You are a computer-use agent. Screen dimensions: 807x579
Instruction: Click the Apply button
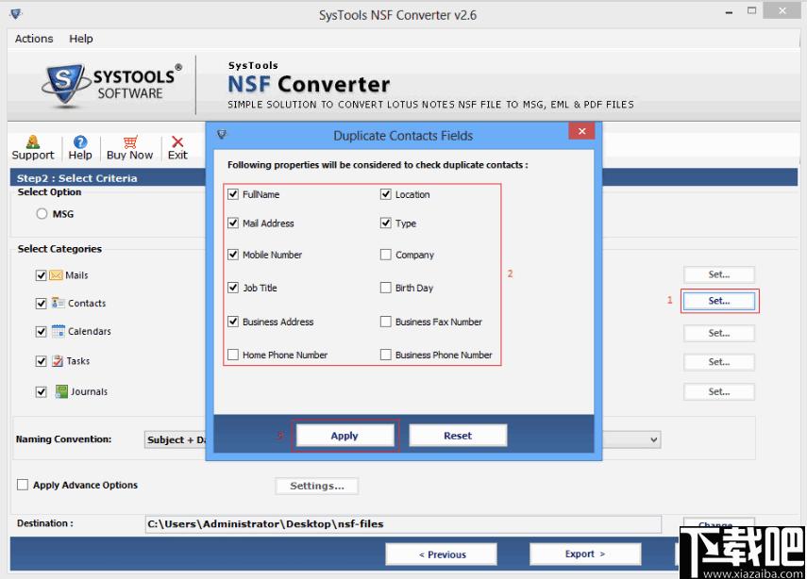(x=345, y=436)
